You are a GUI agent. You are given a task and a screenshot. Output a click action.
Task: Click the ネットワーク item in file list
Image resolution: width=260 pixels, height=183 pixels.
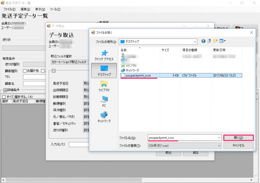click(x=130, y=70)
